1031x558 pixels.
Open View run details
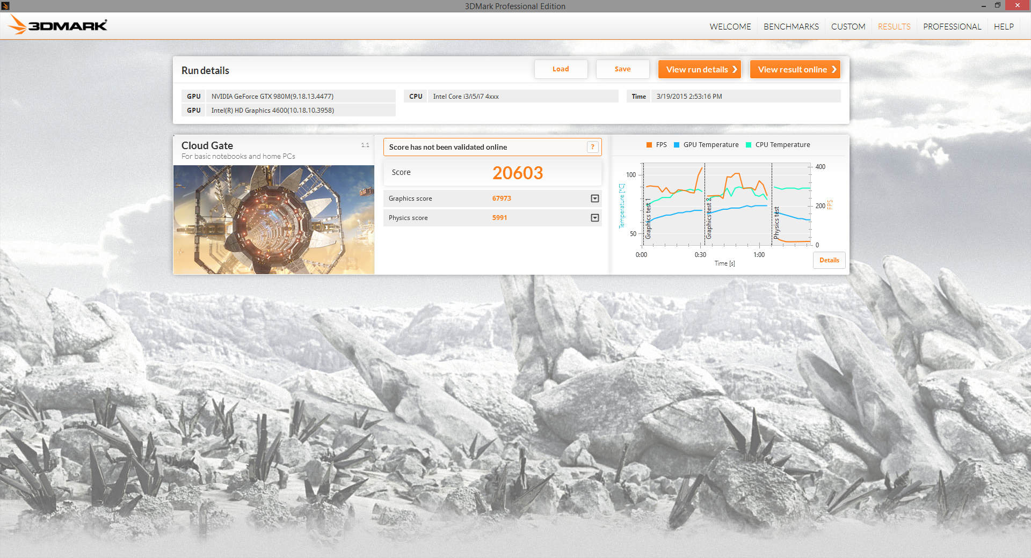(x=700, y=69)
